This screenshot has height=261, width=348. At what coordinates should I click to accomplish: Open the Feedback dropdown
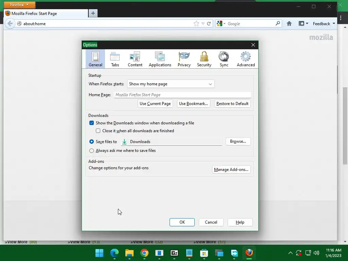coord(324,23)
